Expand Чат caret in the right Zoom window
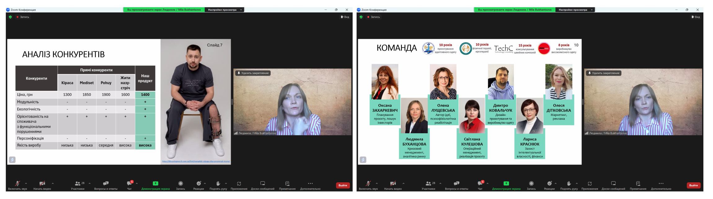This screenshot has width=713, height=199. [488, 183]
